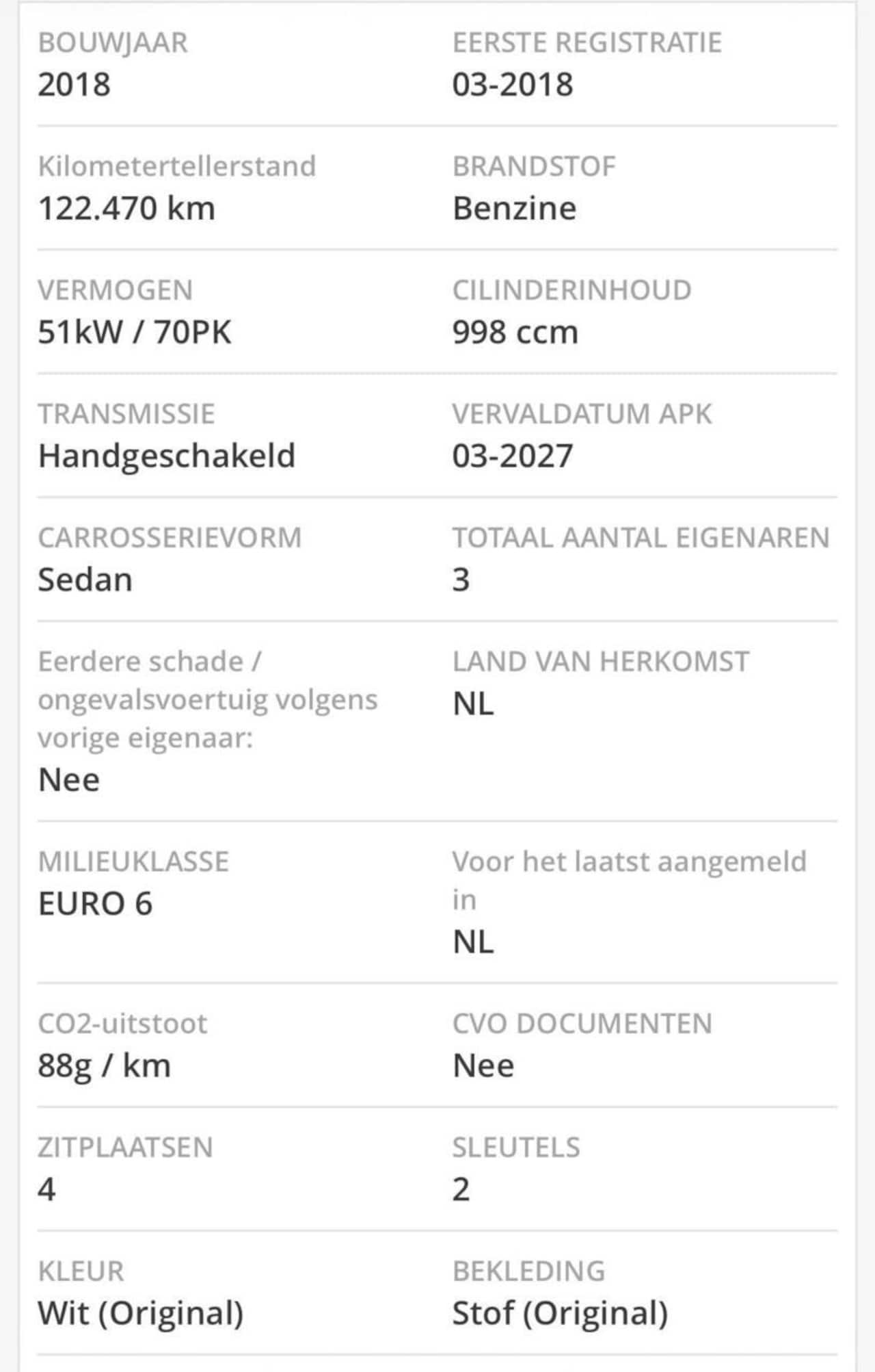Select the Eerdere schade value Nee
The width and height of the screenshot is (875, 1372).
(69, 780)
